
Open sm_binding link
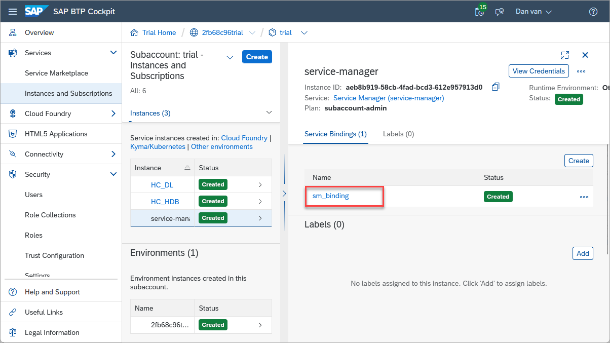[331, 196]
